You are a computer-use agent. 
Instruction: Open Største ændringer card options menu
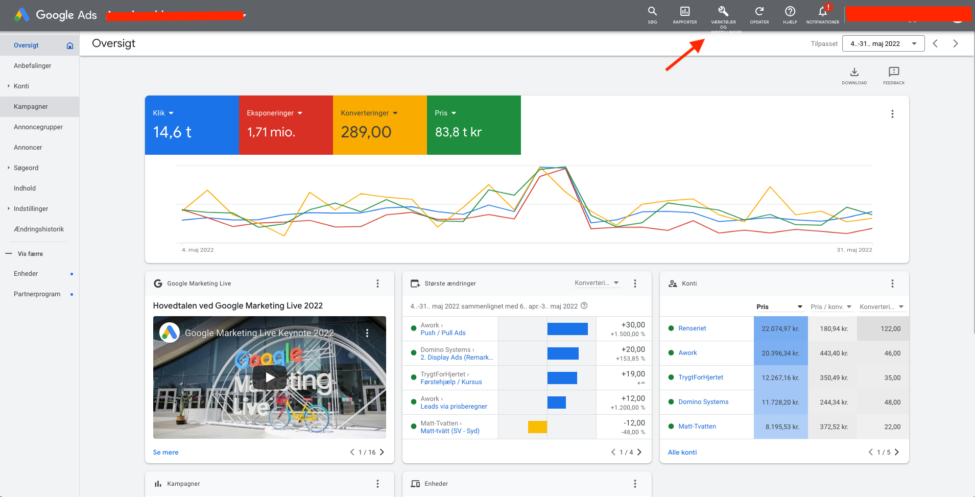635,283
